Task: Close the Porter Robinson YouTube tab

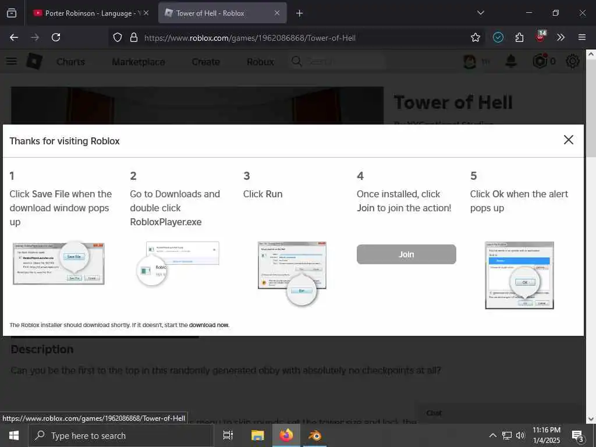Action: pos(146,13)
